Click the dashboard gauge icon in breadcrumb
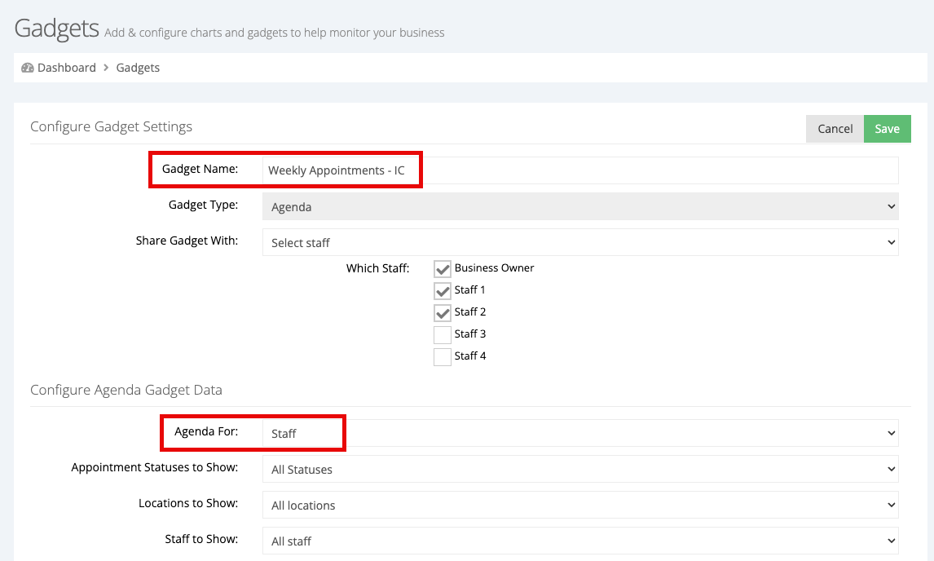 click(x=28, y=68)
